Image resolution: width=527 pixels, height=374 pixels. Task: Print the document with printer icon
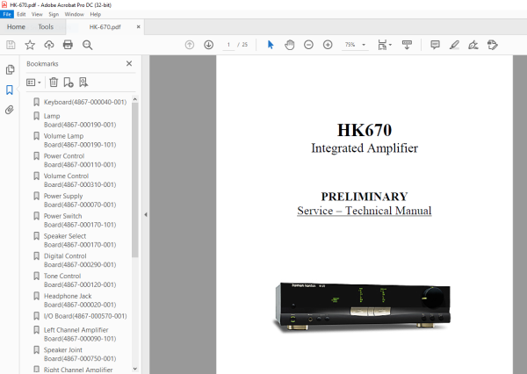[x=68, y=45]
